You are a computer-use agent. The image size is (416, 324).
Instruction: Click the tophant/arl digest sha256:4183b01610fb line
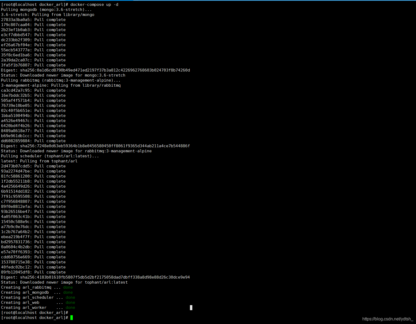(x=96, y=277)
